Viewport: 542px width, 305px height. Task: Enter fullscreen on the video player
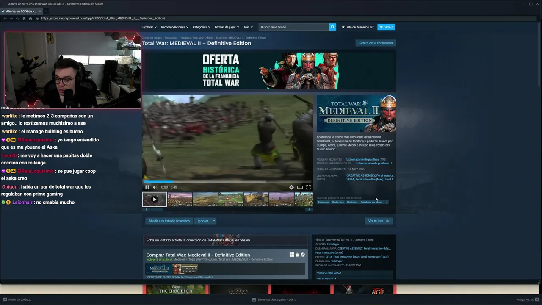(x=308, y=187)
